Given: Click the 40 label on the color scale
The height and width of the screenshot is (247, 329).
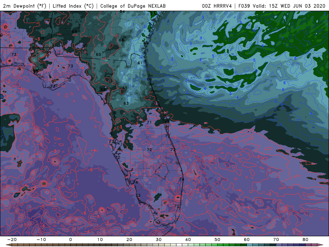Looking at the screenshot, I should (188, 240).
